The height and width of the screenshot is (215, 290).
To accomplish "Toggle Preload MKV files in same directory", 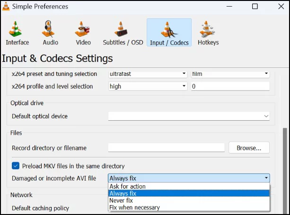I will coord(16,166).
